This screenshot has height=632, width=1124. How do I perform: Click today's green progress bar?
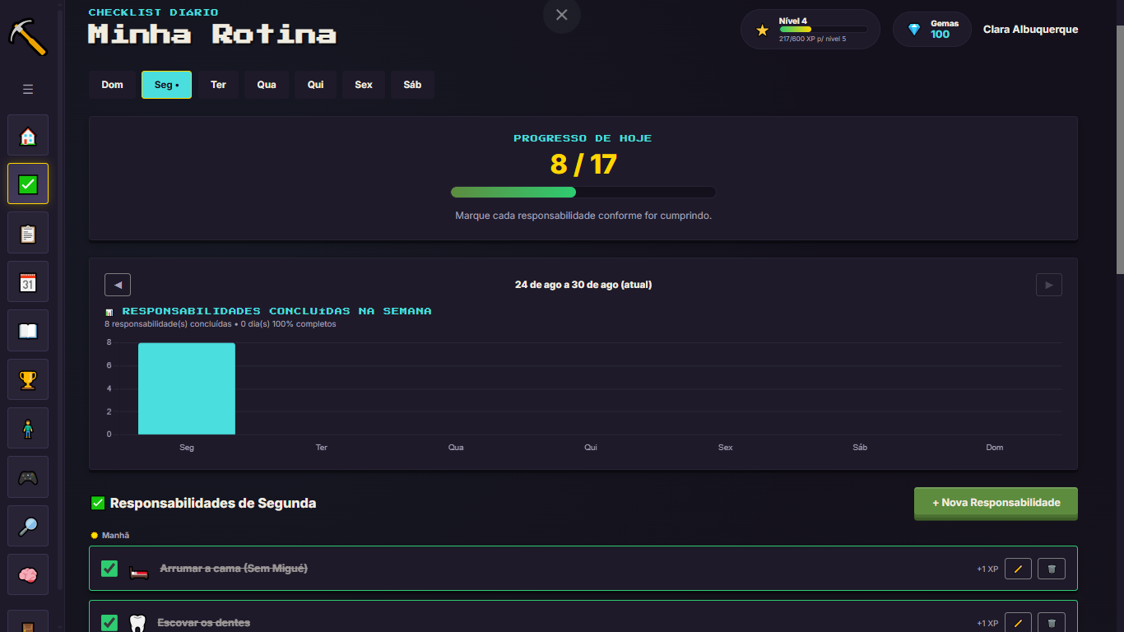tap(583, 193)
